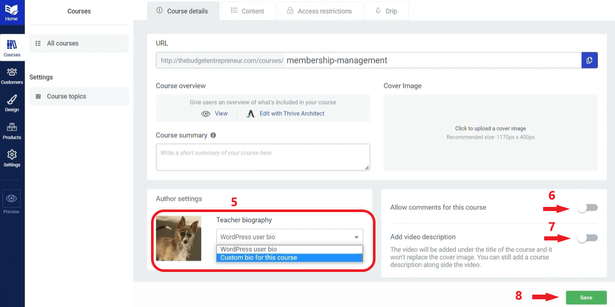Open the Customers sidebar section

pyautogui.click(x=12, y=76)
